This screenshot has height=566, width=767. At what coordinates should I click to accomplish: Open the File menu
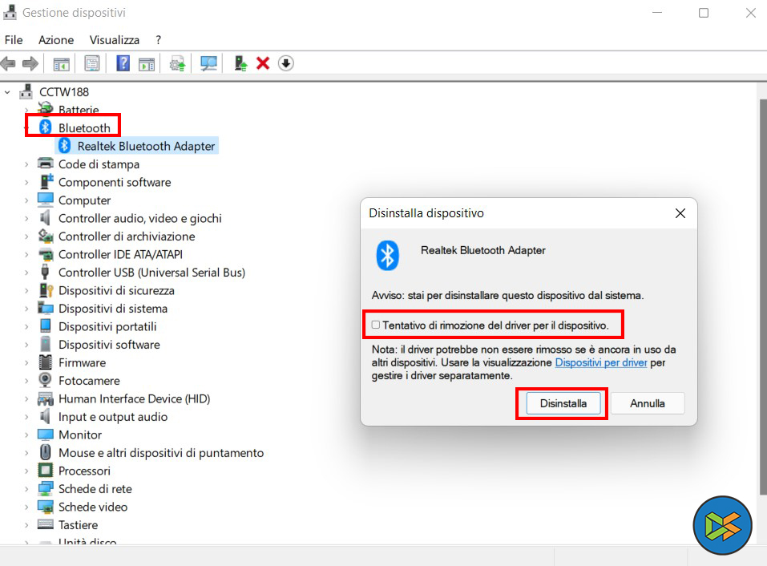click(x=14, y=39)
